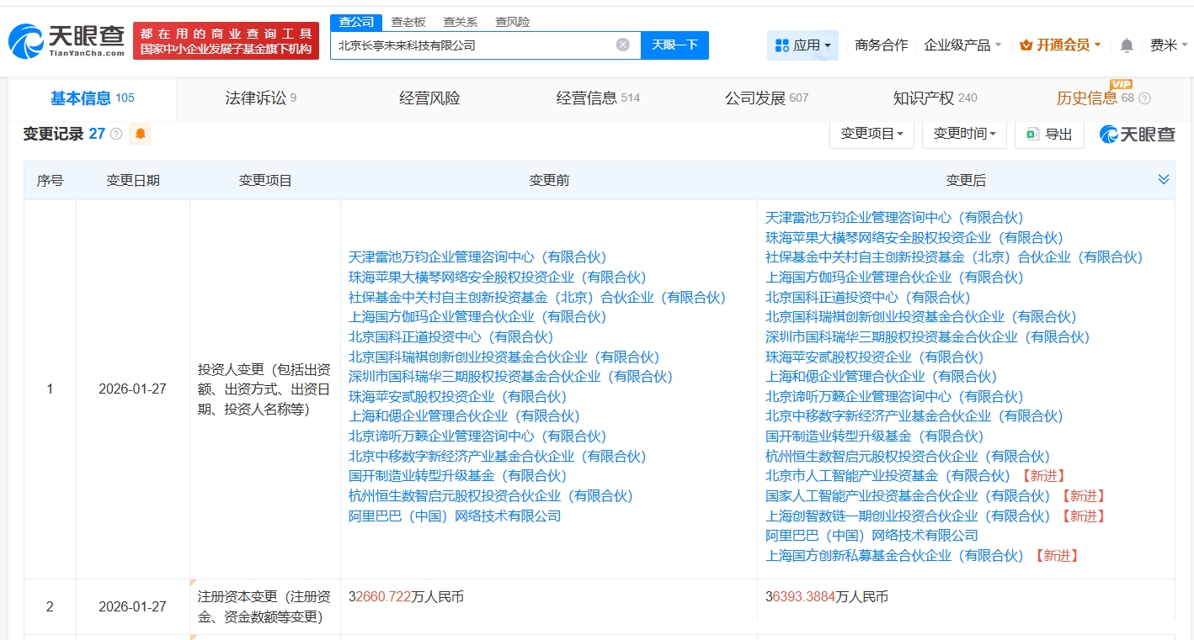Click the company name search input field
1194x640 pixels.
(472, 45)
